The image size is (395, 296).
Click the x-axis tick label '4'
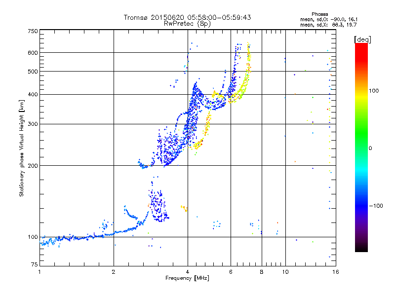click(x=188, y=272)
